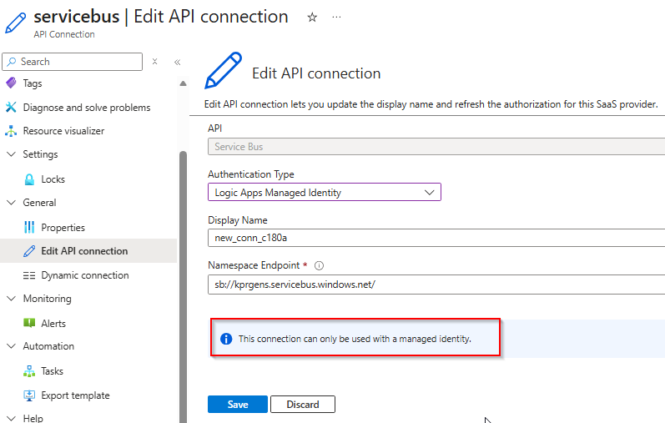665x423 pixels.
Task: Click the magnifier icon in search box
Action: click(x=12, y=62)
